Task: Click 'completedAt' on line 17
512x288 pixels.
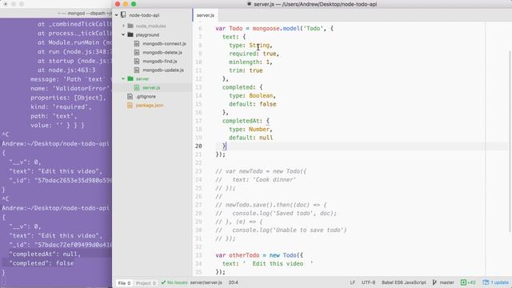Action: coord(241,121)
